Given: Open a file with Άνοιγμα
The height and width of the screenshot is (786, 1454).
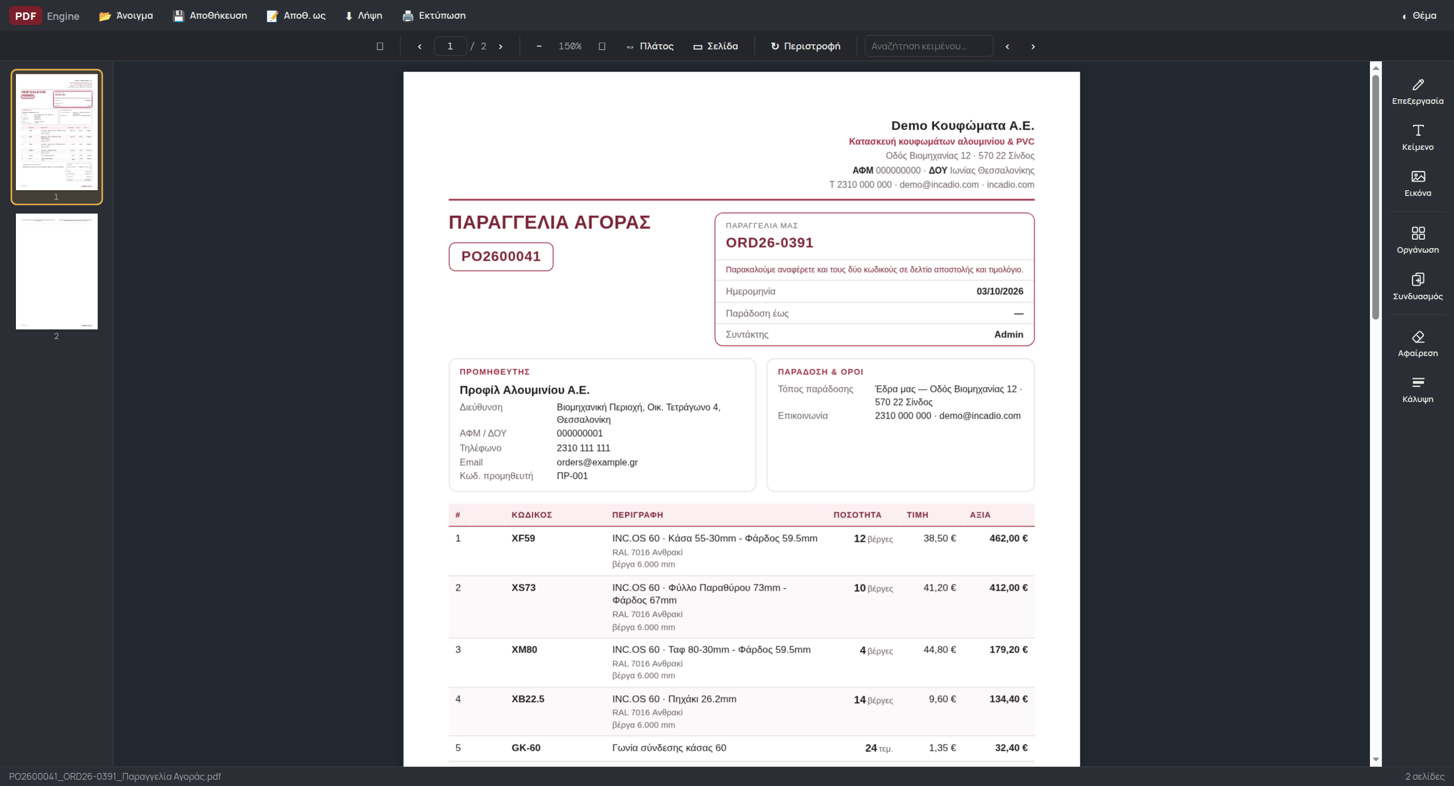Looking at the screenshot, I should [126, 15].
